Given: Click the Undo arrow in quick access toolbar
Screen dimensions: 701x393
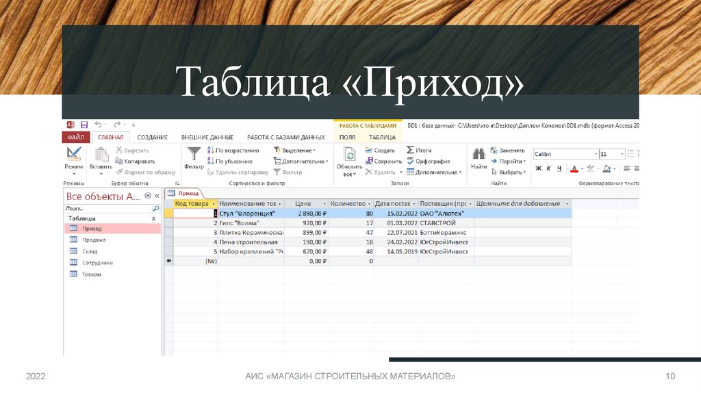Looking at the screenshot, I should [98, 125].
